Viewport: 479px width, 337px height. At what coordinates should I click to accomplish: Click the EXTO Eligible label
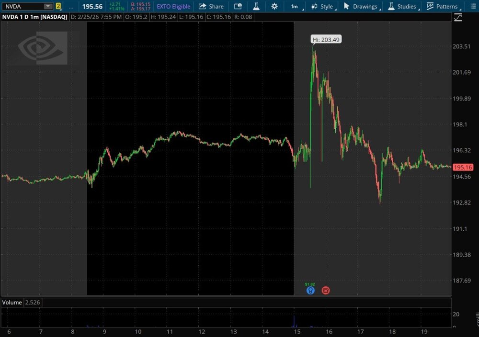(173, 7)
